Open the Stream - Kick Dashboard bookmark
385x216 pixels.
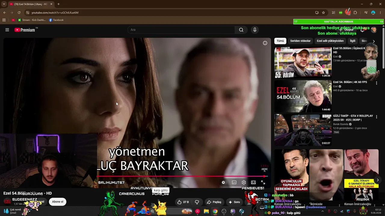32,20
